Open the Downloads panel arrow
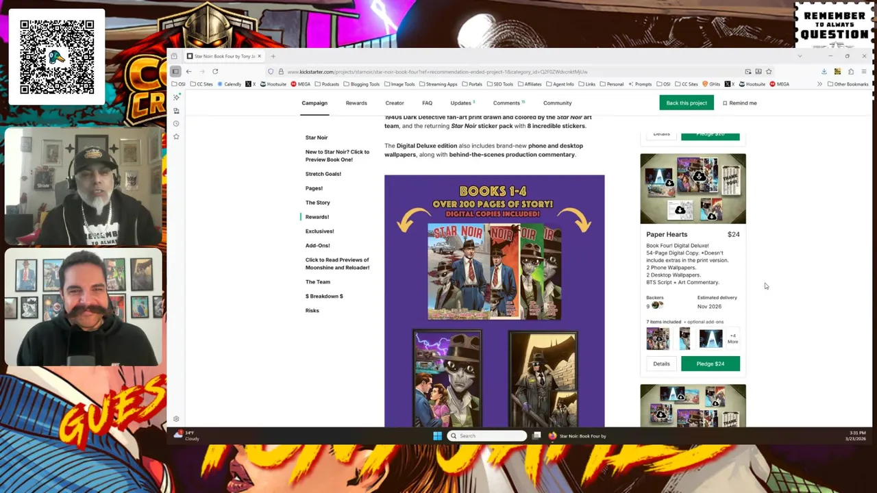The image size is (877, 493). coord(824,71)
